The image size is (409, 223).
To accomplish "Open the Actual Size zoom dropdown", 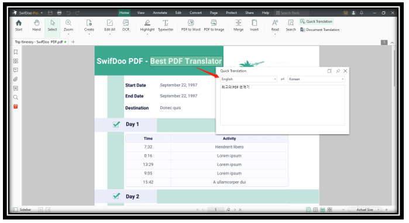I will click(365, 210).
